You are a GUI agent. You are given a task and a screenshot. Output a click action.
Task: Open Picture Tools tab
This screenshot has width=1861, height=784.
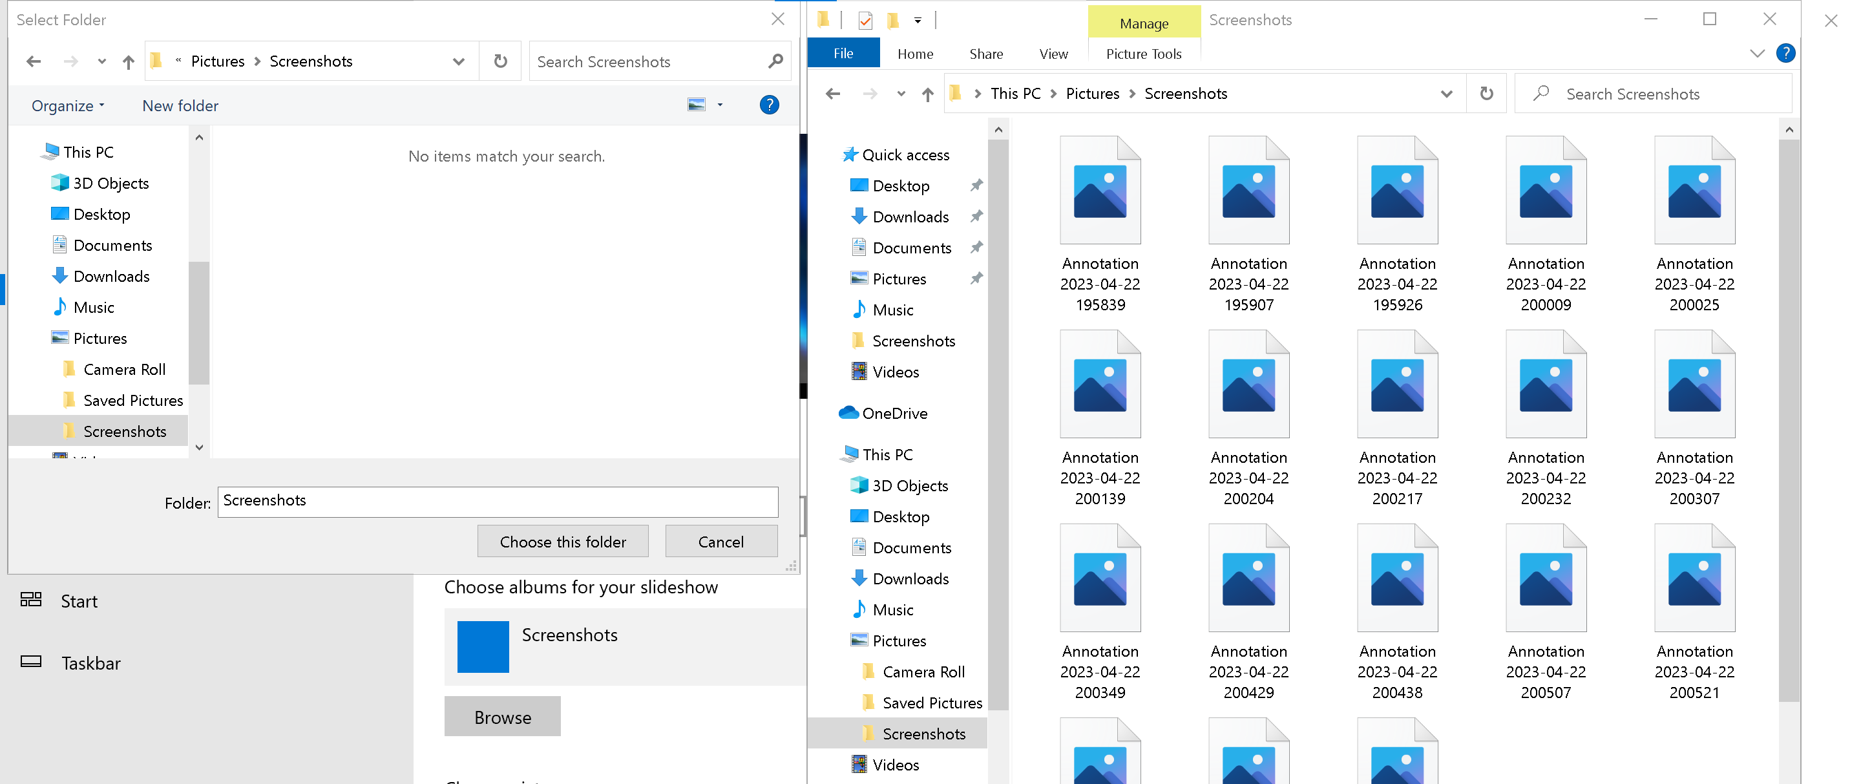(x=1144, y=54)
